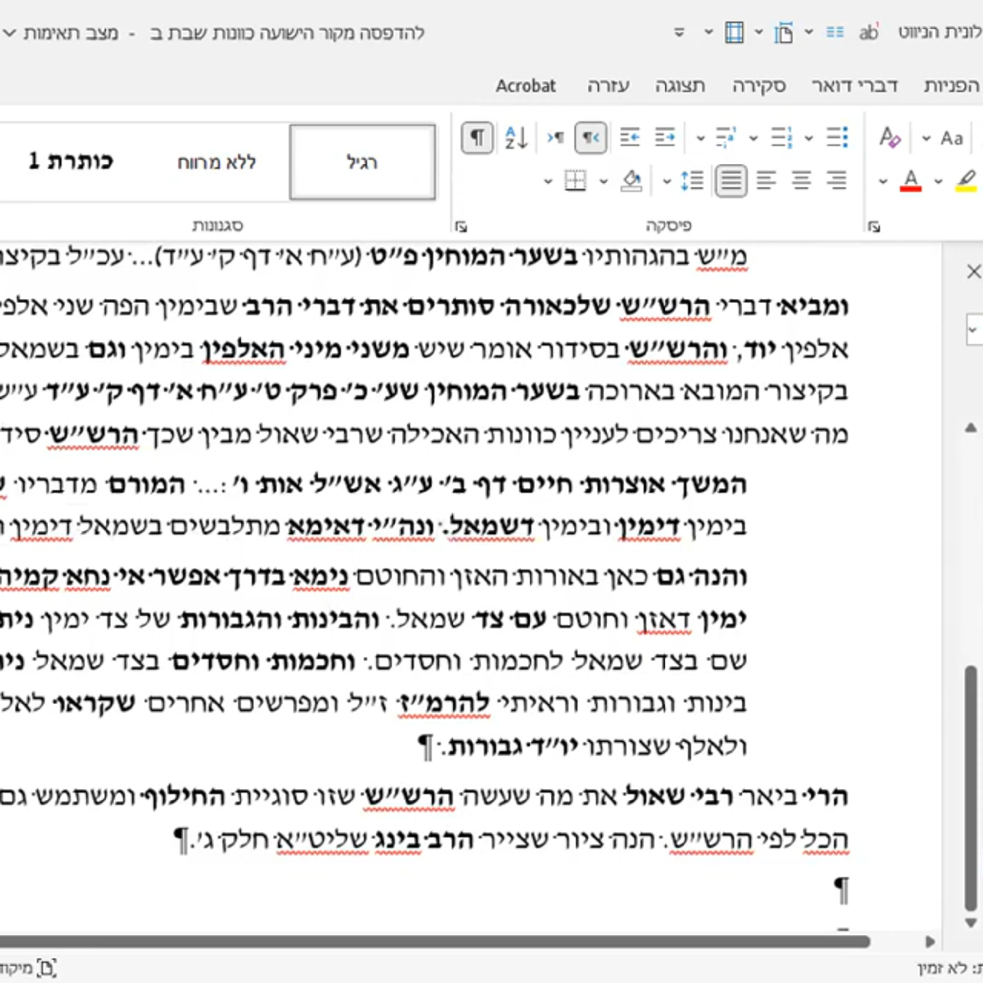Image resolution: width=983 pixels, height=983 pixels.
Task: Open the עזרה help tab
Action: point(608,86)
